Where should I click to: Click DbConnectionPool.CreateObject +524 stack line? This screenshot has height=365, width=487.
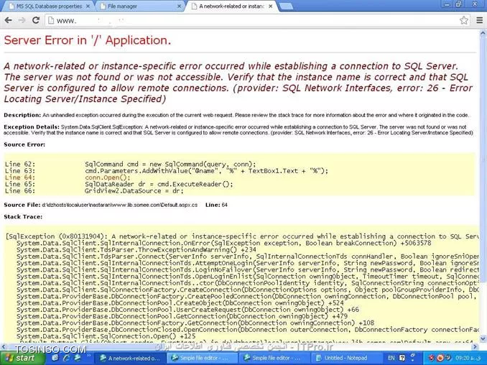click(180, 303)
